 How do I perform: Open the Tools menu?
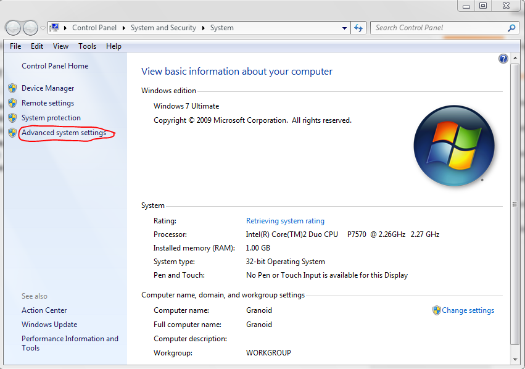pyautogui.click(x=88, y=46)
